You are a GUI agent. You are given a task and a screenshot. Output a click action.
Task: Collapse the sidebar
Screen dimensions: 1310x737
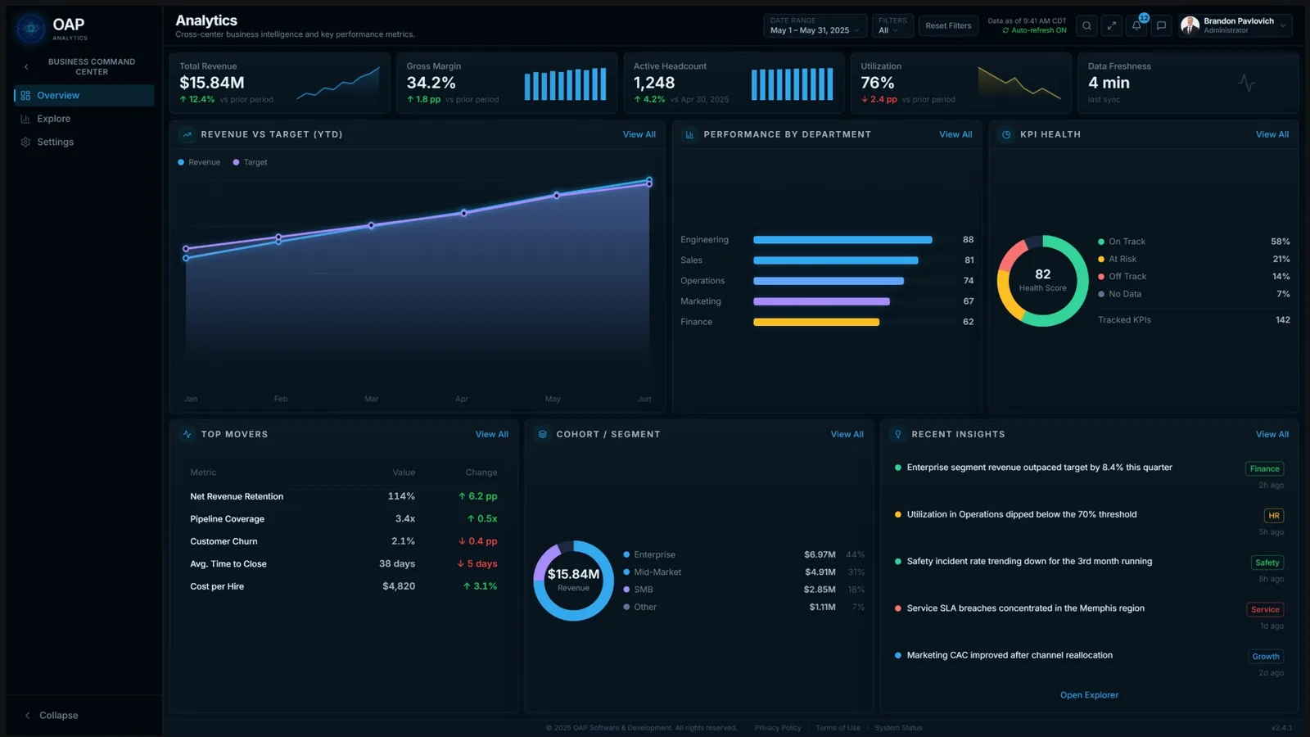click(x=51, y=716)
